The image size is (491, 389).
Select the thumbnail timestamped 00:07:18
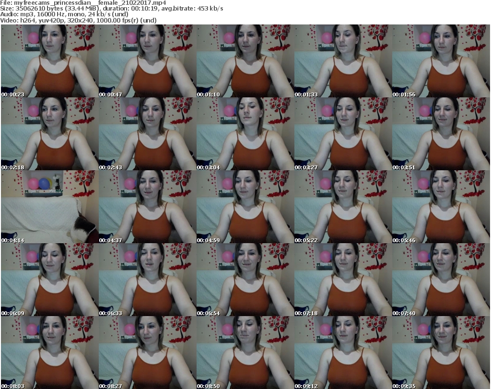343,280
